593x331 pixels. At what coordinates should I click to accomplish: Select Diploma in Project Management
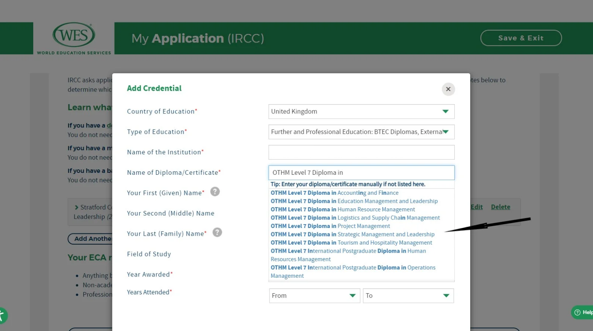tap(330, 226)
